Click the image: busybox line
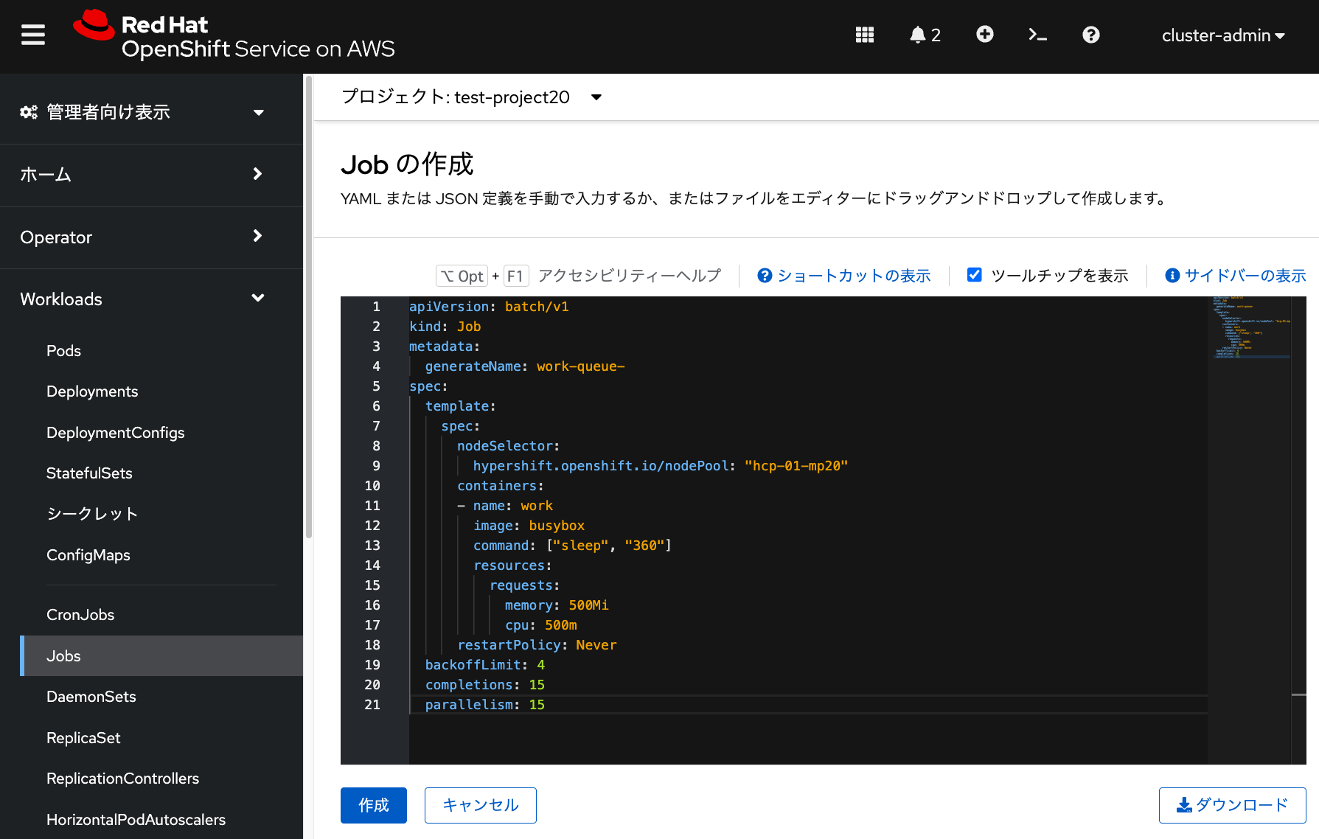 (x=529, y=526)
